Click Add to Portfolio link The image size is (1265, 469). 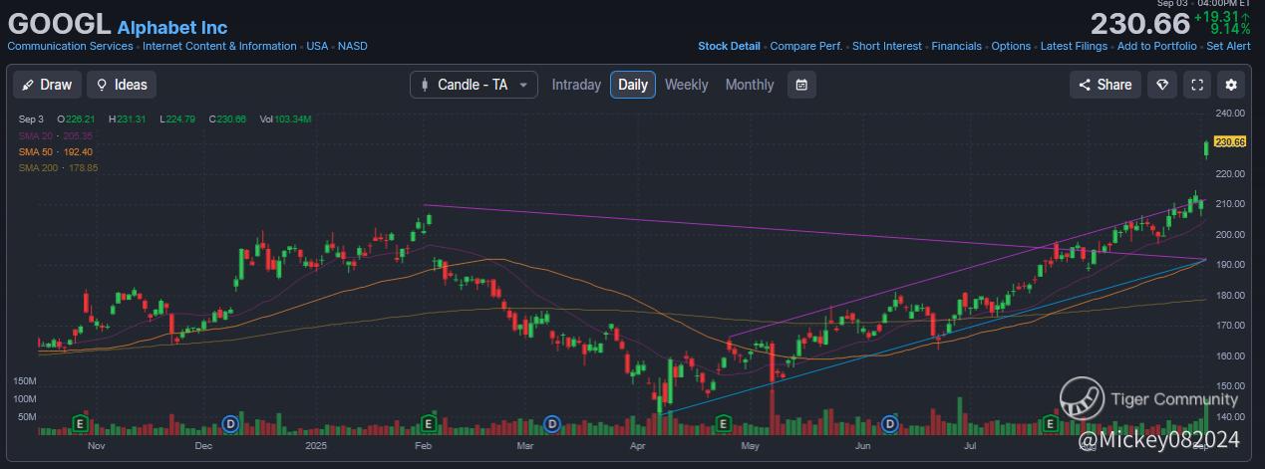[x=1156, y=46]
